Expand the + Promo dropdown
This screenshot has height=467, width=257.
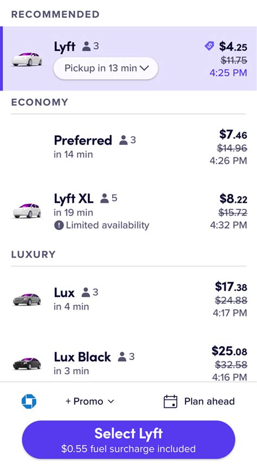pyautogui.click(x=89, y=401)
